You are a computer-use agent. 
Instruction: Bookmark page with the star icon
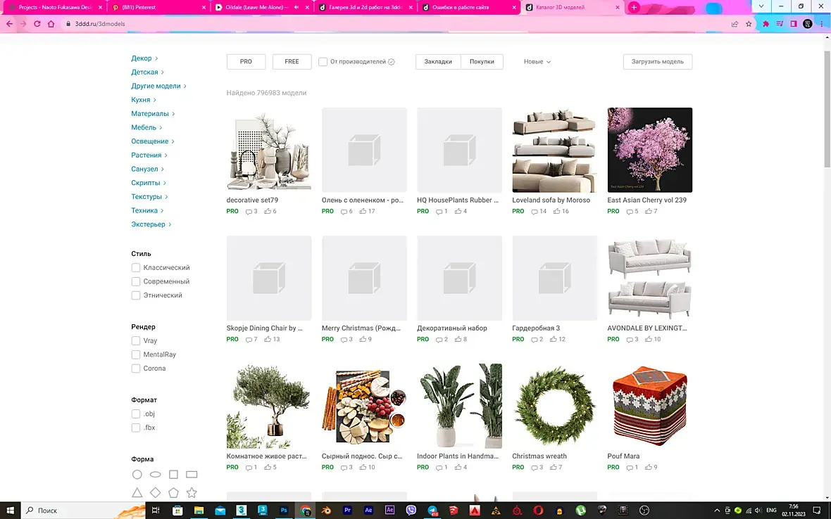coord(749,24)
